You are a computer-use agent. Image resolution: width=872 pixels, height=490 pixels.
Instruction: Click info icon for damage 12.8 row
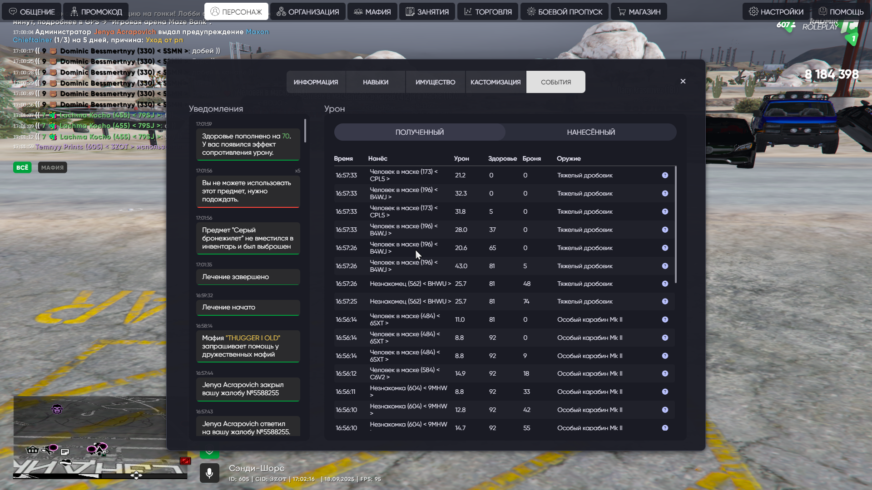[665, 410]
